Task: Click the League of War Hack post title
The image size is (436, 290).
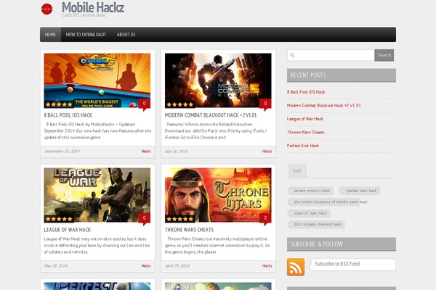Action: click(x=68, y=230)
